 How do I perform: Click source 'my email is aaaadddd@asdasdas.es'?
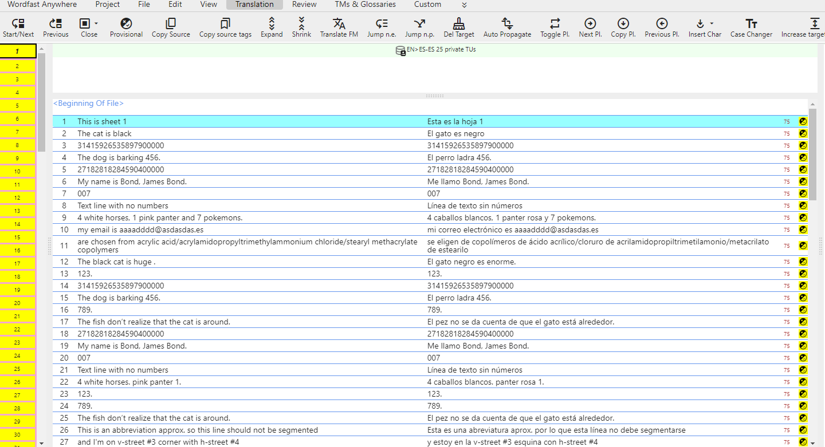(x=140, y=230)
